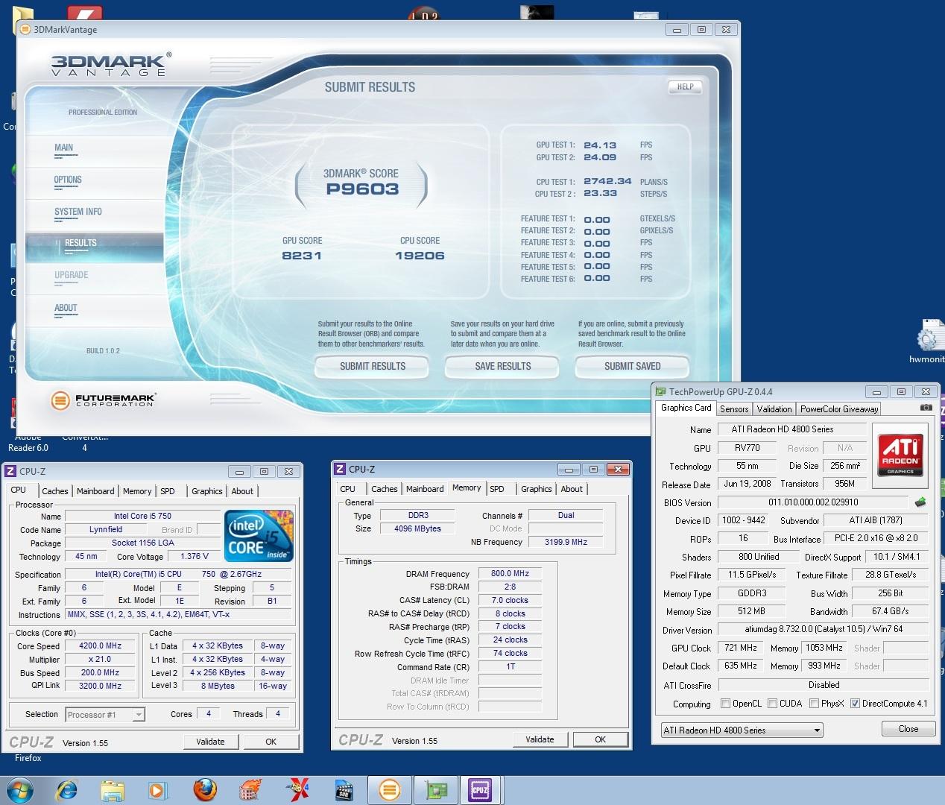Open the About tab in Memory CPU-Z window
945x805 pixels.
coord(572,489)
